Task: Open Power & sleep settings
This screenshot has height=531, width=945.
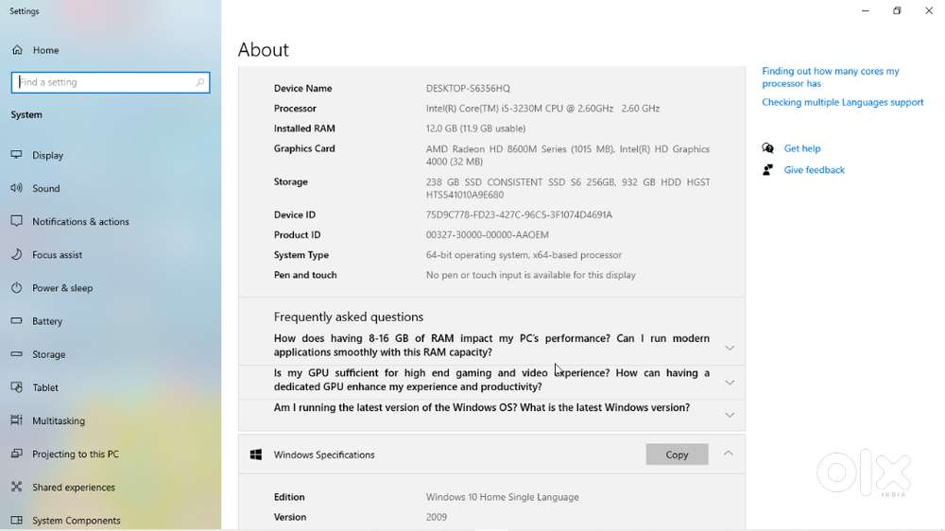Action: tap(62, 287)
